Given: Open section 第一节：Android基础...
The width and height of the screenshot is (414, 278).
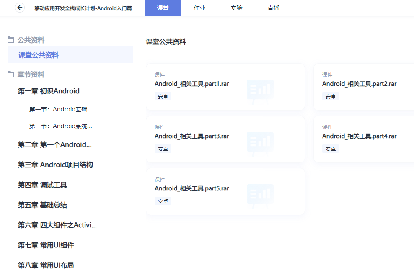Looking at the screenshot, I should tap(60, 109).
